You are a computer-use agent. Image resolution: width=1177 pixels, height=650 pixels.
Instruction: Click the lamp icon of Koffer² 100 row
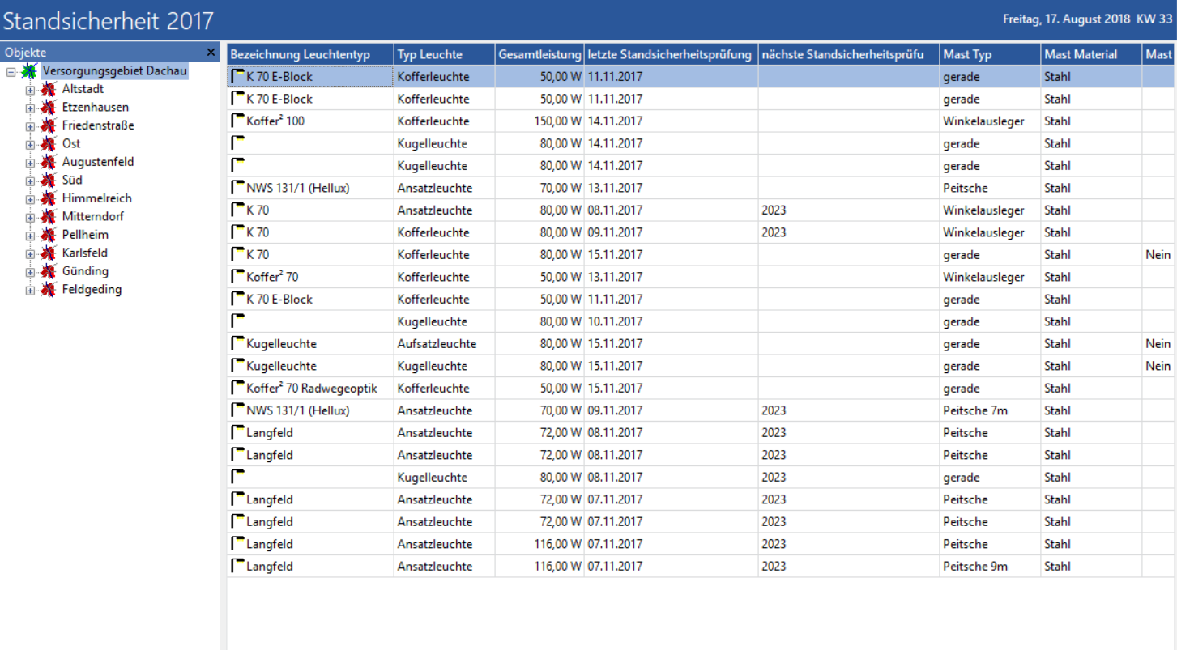[x=238, y=121]
